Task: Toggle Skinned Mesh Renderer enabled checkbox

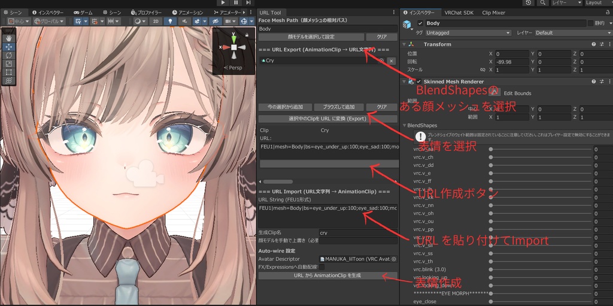Action: click(x=418, y=81)
